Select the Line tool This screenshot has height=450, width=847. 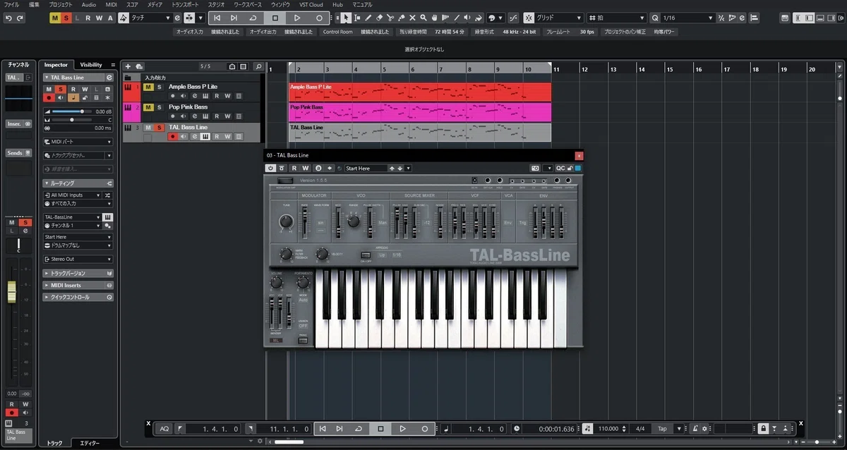click(x=457, y=18)
